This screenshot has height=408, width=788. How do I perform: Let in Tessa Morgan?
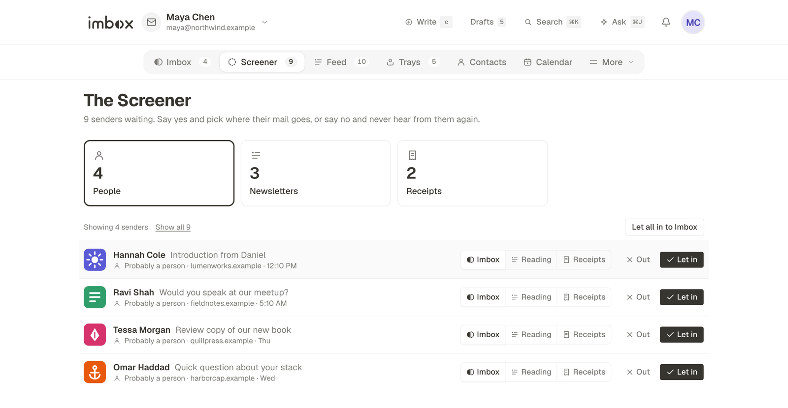pyautogui.click(x=682, y=334)
